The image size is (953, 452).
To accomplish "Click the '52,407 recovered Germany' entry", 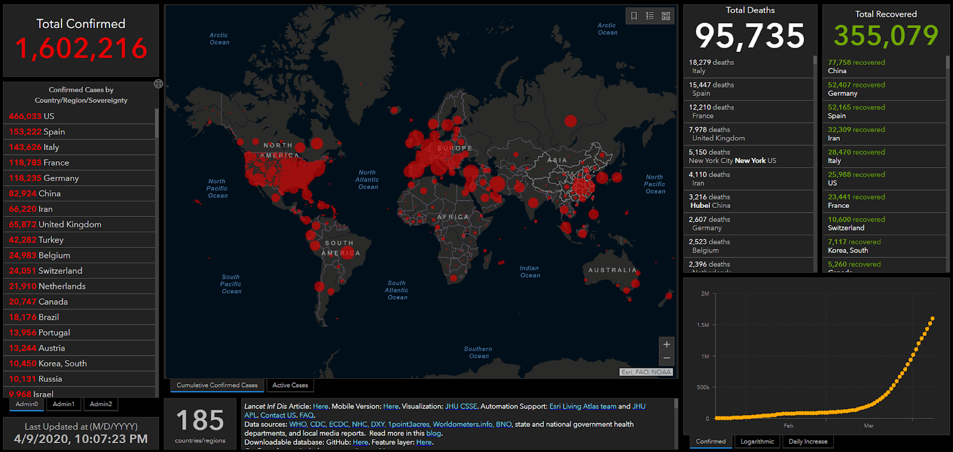I will [885, 89].
